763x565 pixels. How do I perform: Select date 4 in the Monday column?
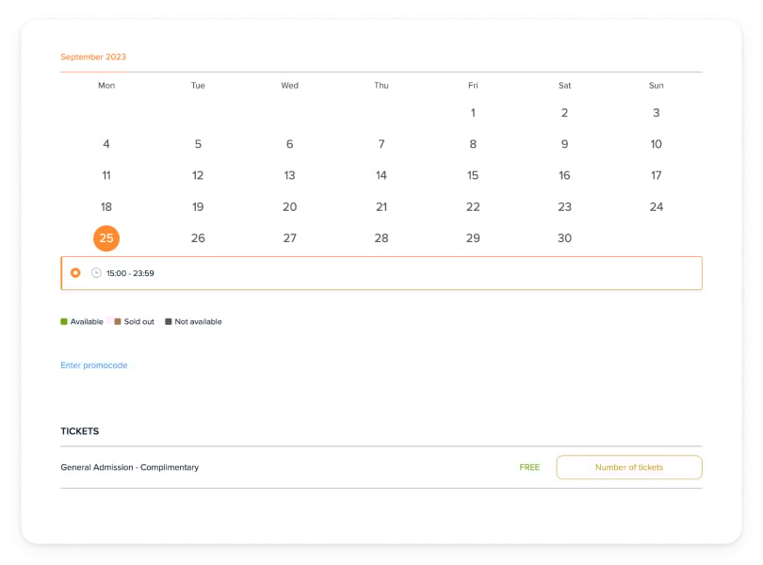tap(106, 144)
